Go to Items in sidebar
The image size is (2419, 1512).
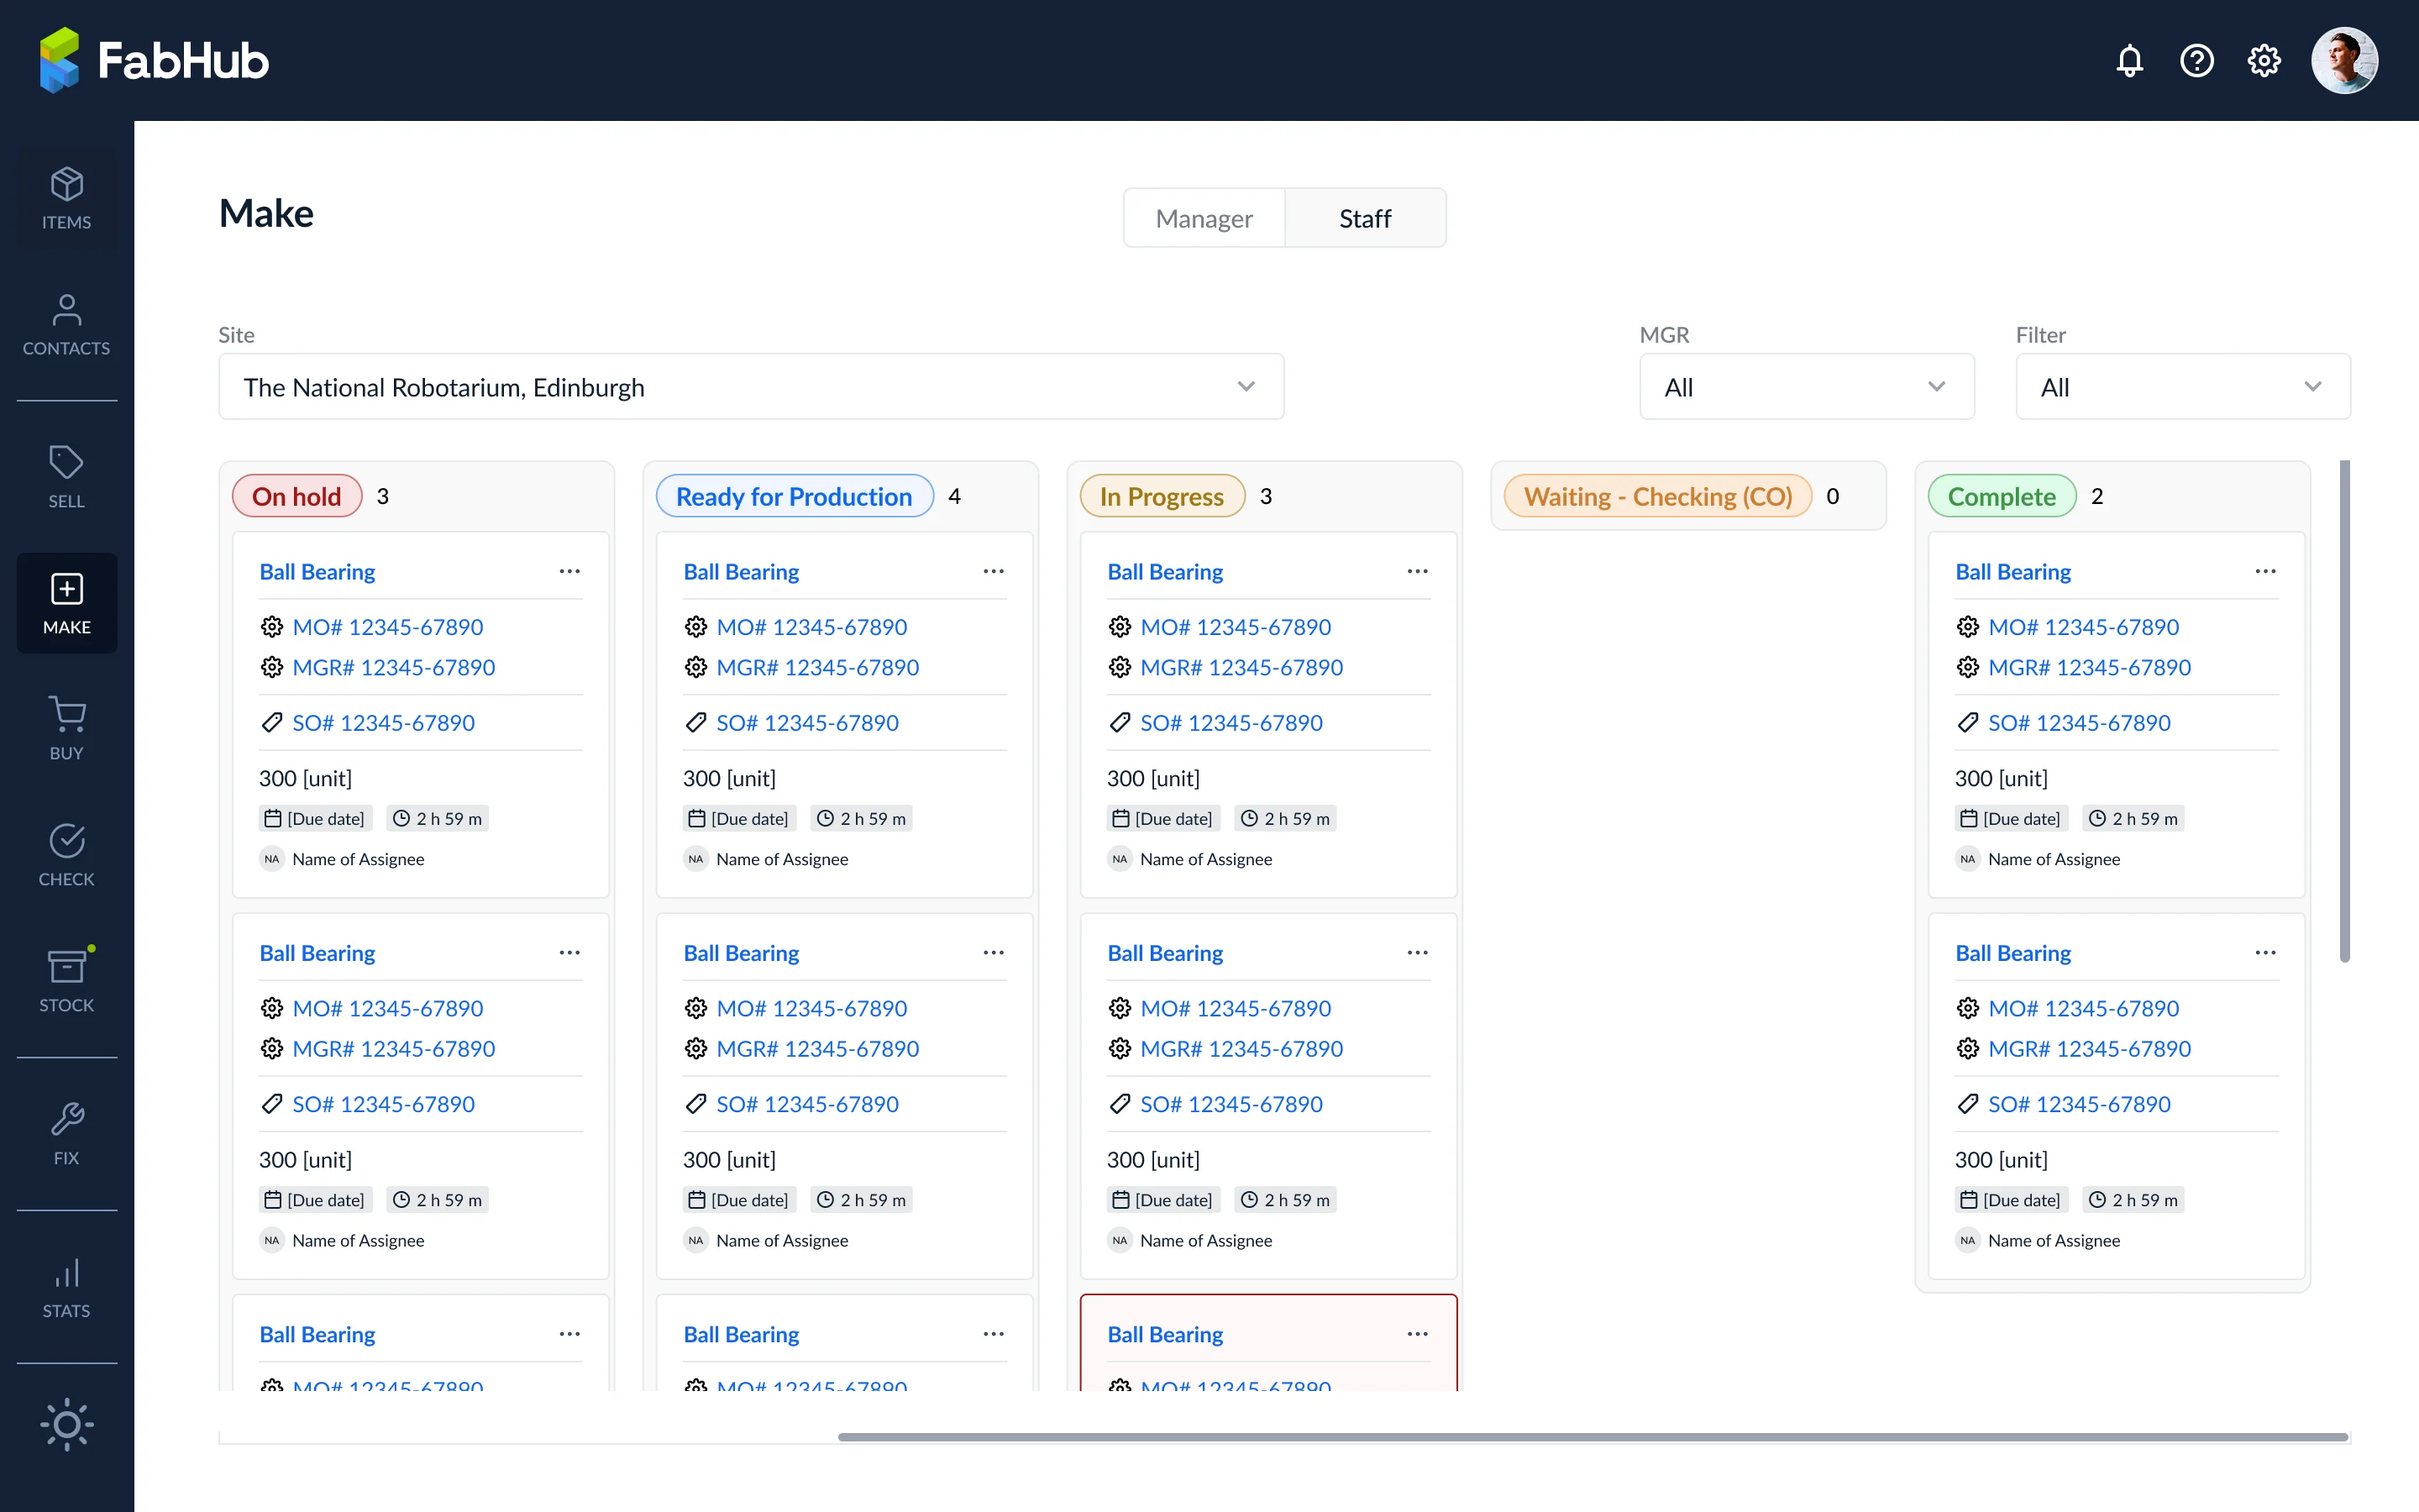click(x=67, y=199)
